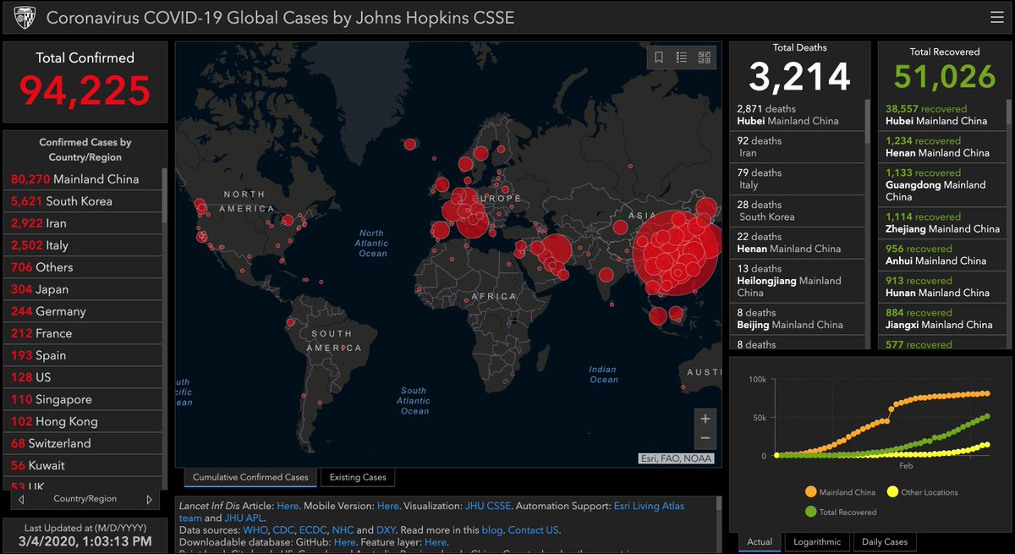Open the WHO data source link
This screenshot has height=554, width=1015.
pyautogui.click(x=255, y=530)
